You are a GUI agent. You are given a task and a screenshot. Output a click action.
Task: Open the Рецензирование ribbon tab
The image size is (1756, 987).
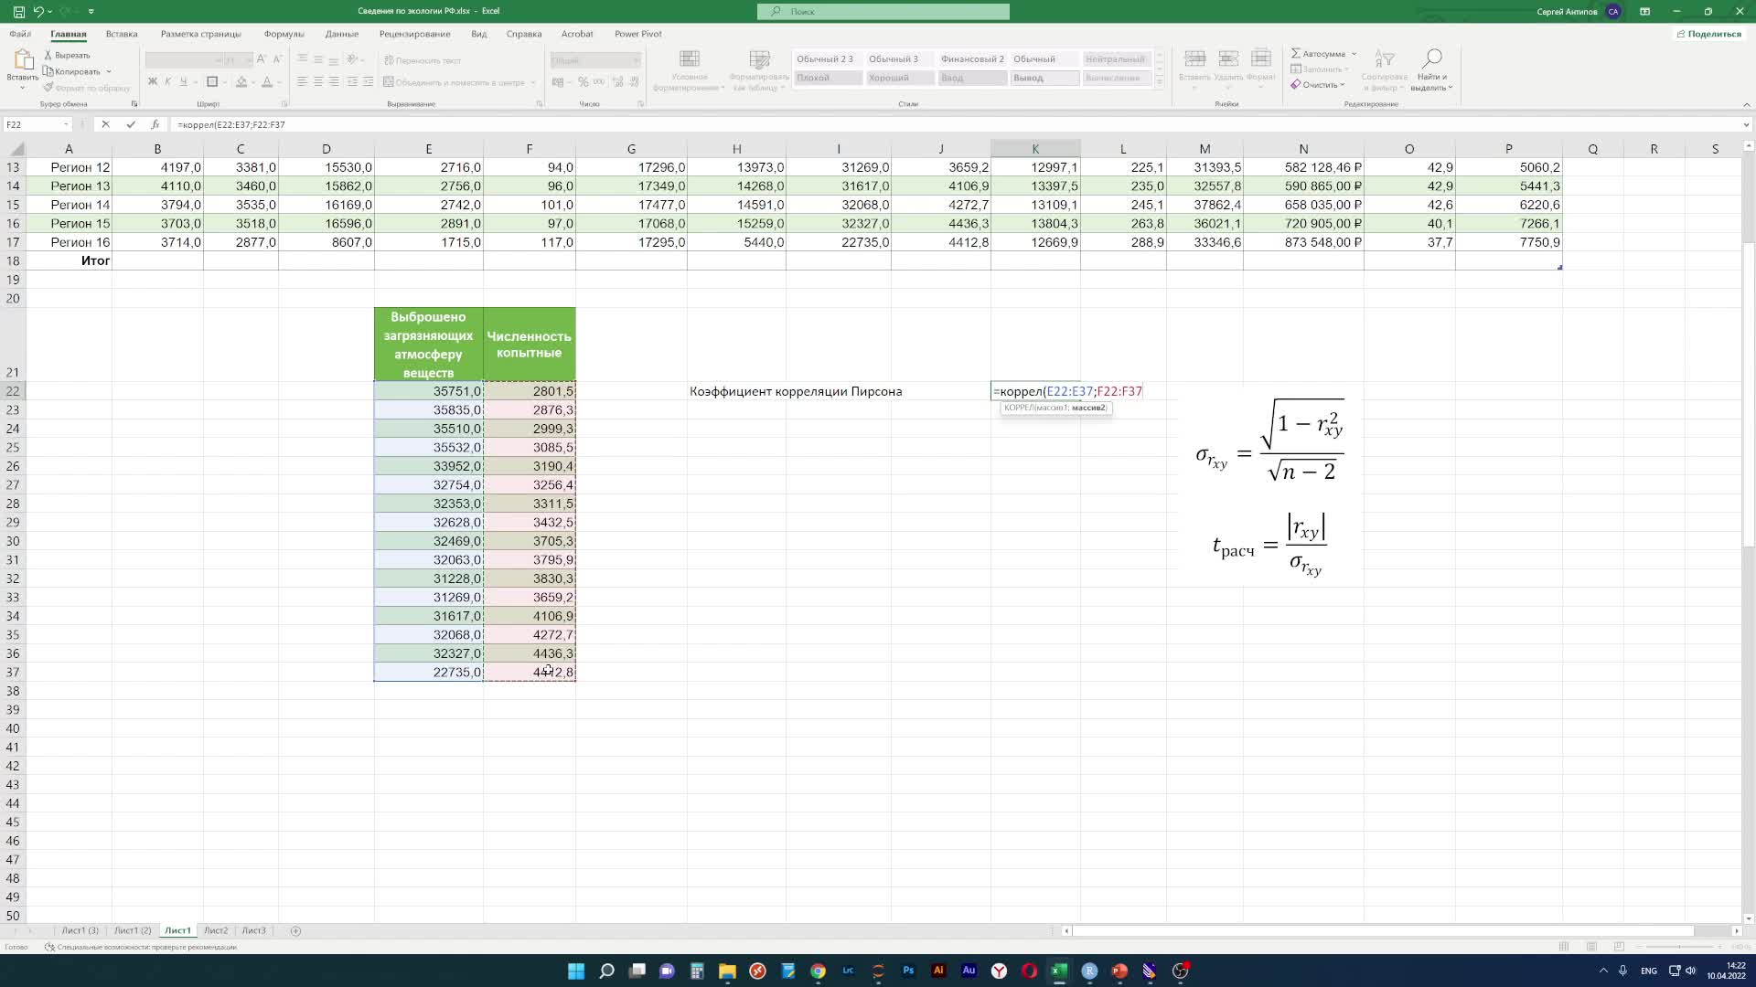tap(415, 34)
